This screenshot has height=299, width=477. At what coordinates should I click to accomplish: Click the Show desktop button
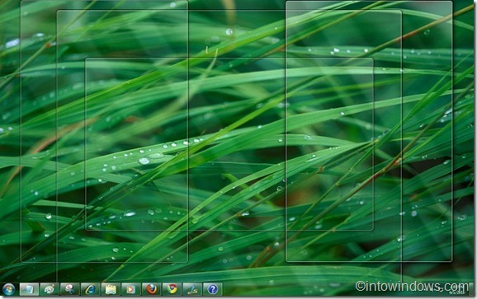tap(472, 289)
